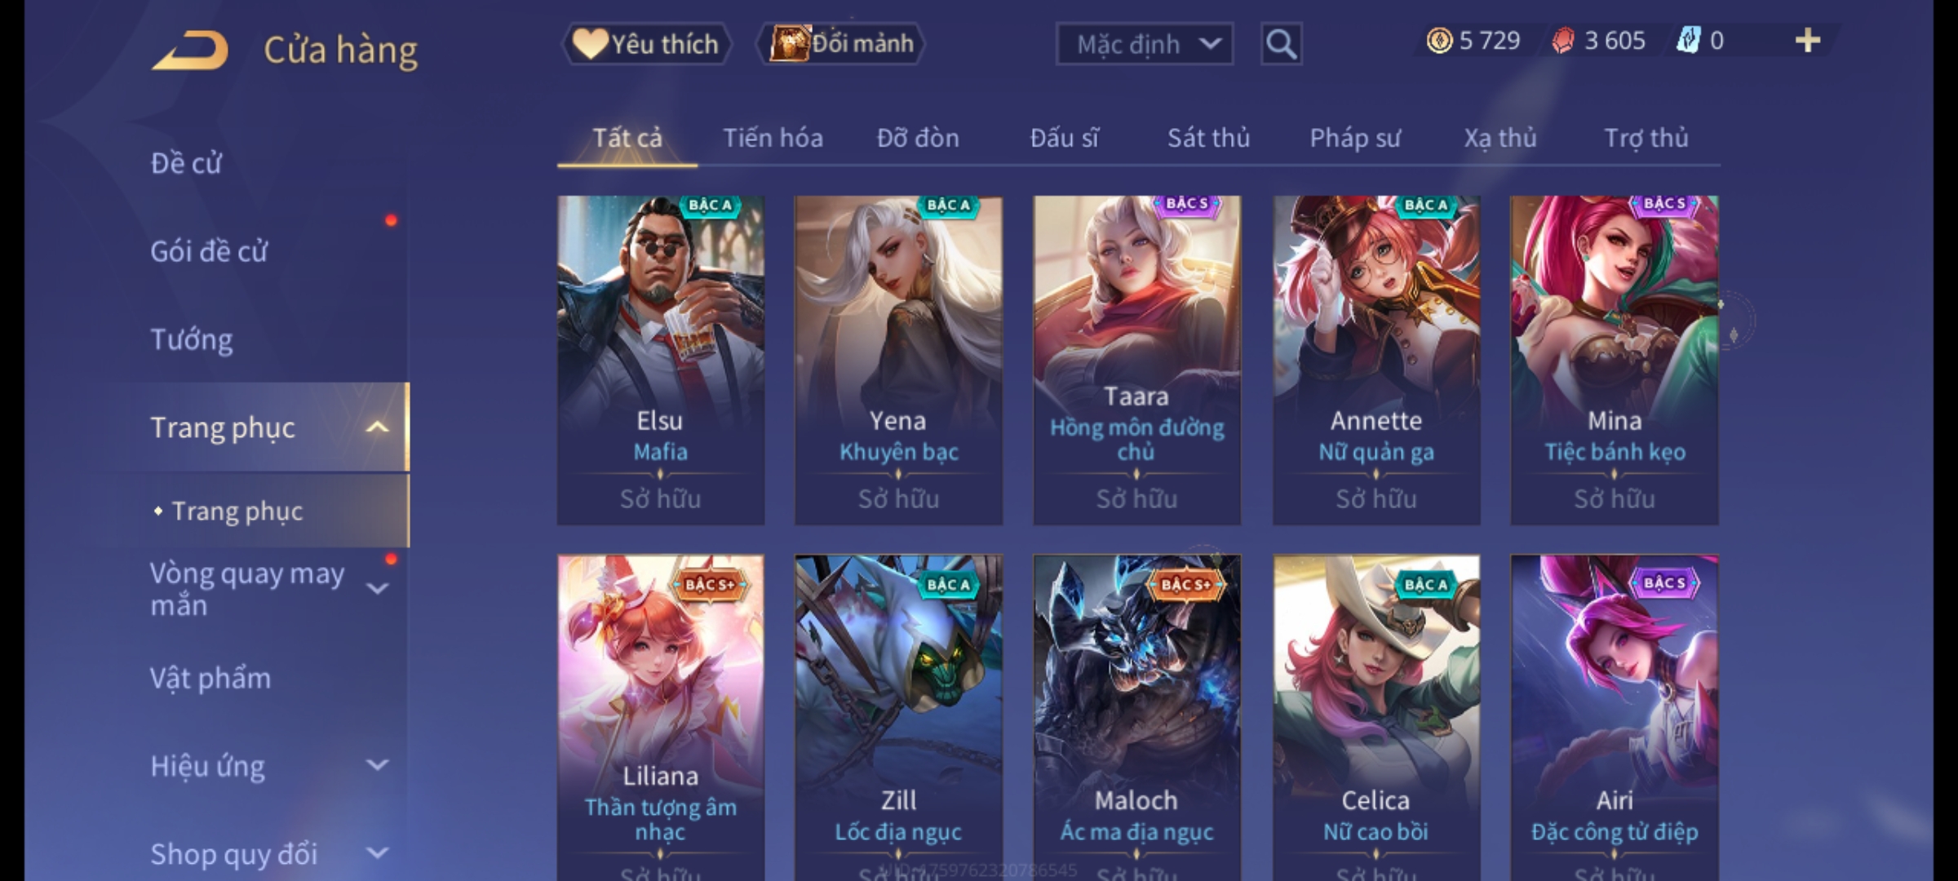This screenshot has width=1958, height=881.
Task: Click the back arrow icon beside Cửa hàng
Action: 190,51
